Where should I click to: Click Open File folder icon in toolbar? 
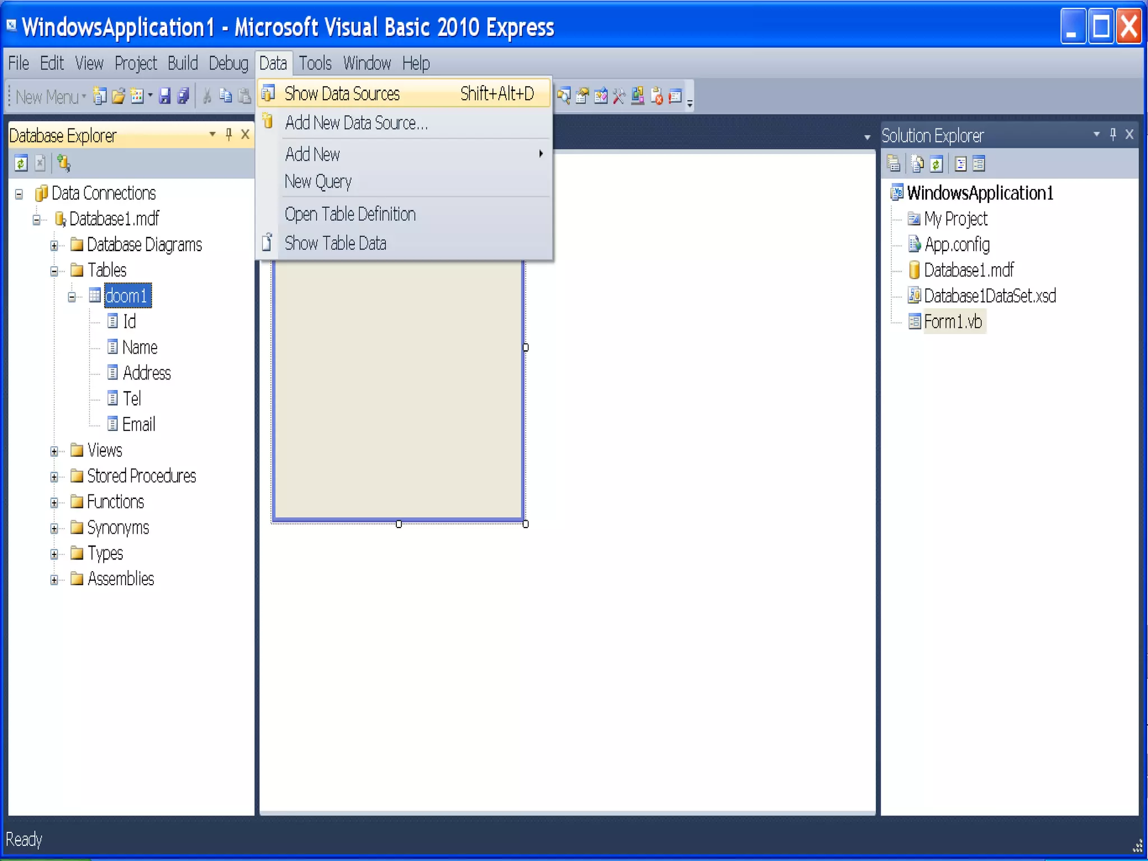118,96
